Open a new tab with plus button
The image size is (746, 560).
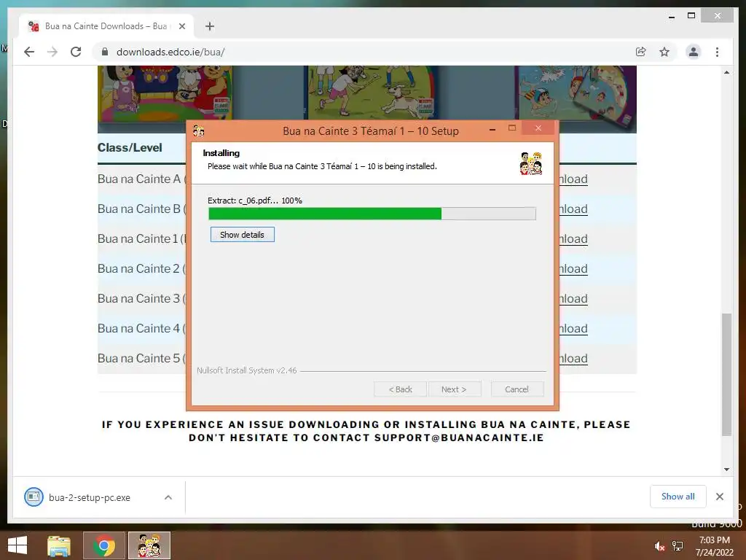(x=210, y=26)
